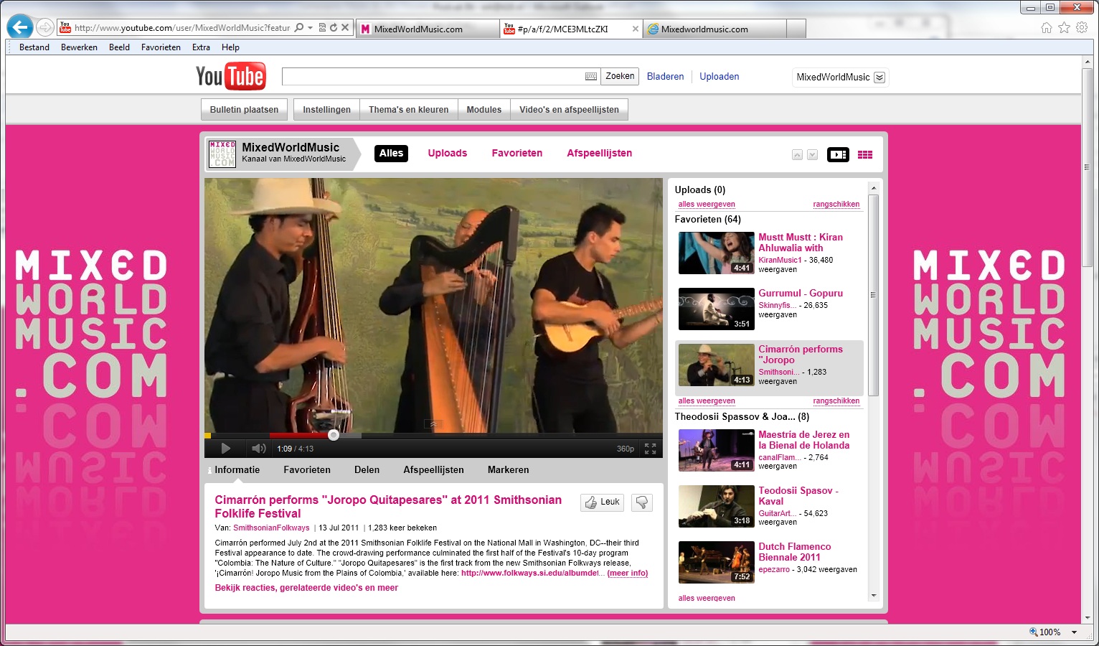Open the Bladeren link
Screen dimensions: 1099x646
point(665,76)
